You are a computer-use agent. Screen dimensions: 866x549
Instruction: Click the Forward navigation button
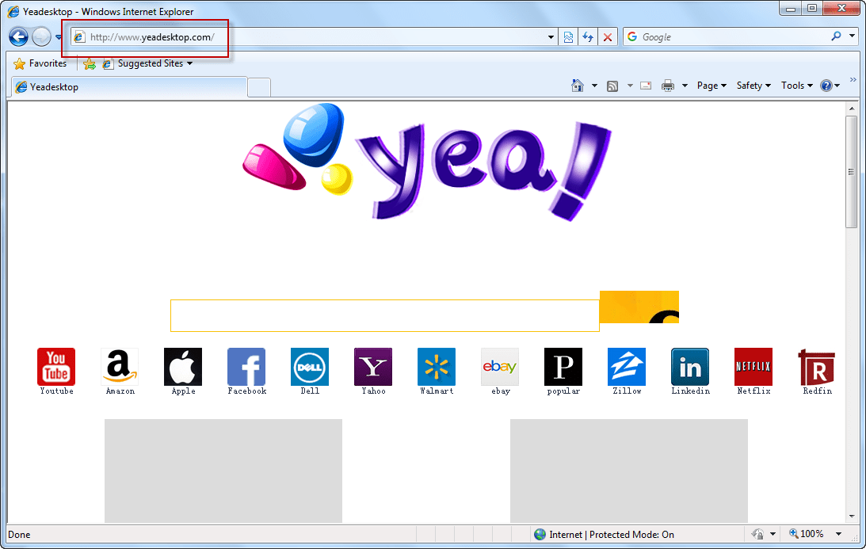tap(41, 37)
